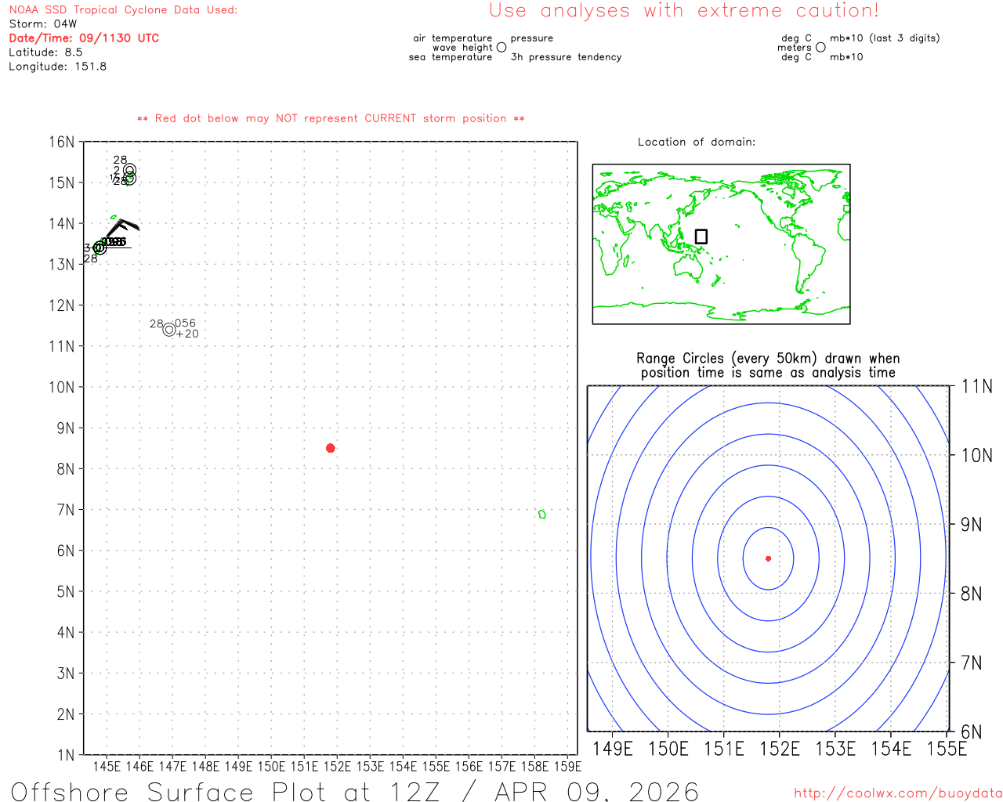Select the black domain box on world map
This screenshot has width=1003, height=802.
tap(701, 237)
